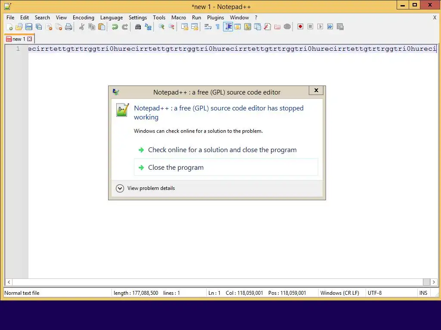Open the Run menu

click(x=196, y=17)
